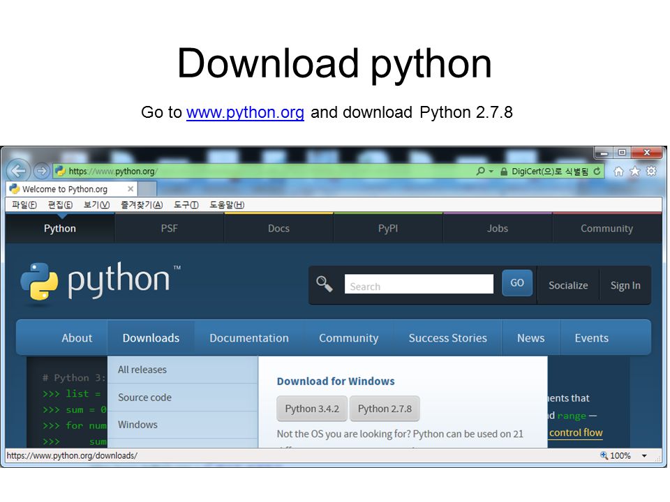The width and height of the screenshot is (670, 502).
Task: Open the address bar dropdown arrow
Action: coord(491,172)
